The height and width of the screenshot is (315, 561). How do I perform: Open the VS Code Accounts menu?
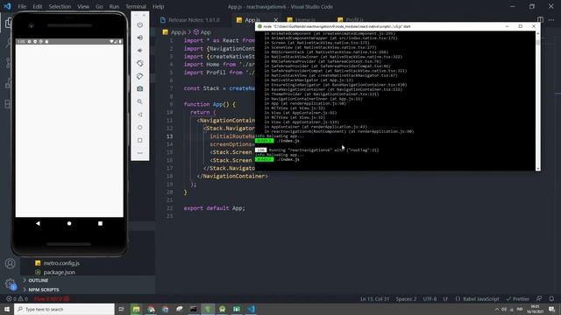pyautogui.click(x=10, y=263)
